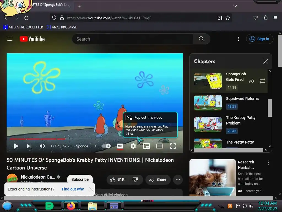Click the Find out why link
This screenshot has width=282, height=212.
(x=73, y=189)
